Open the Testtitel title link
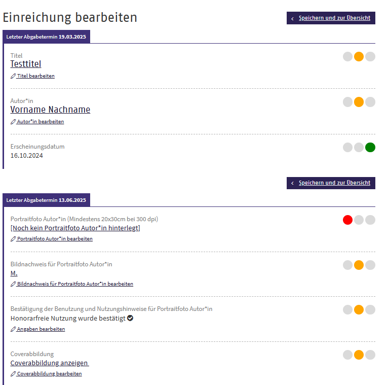 (x=26, y=64)
